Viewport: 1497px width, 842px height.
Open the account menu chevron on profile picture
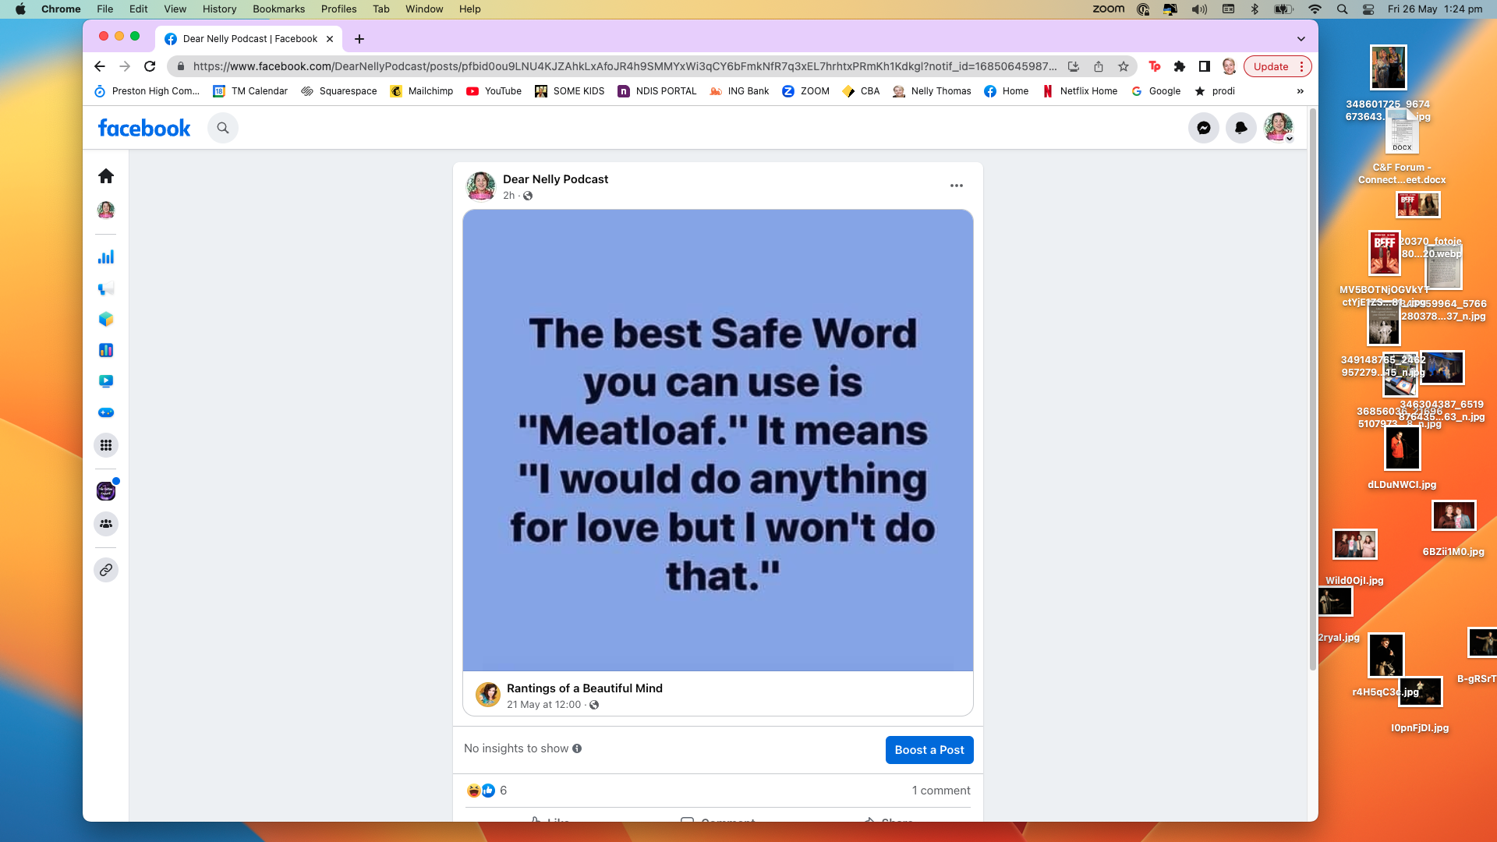[x=1290, y=136]
